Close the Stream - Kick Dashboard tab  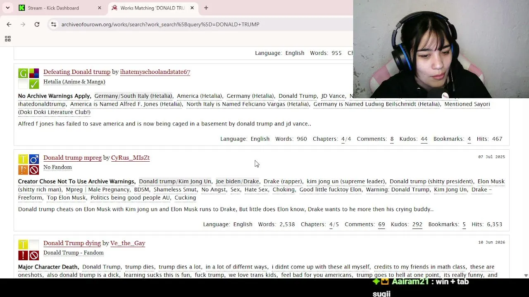(100, 8)
